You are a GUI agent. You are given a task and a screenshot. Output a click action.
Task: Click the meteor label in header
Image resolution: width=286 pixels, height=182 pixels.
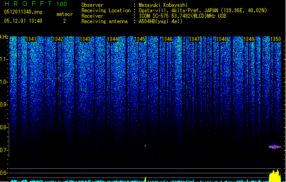pyautogui.click(x=65, y=14)
